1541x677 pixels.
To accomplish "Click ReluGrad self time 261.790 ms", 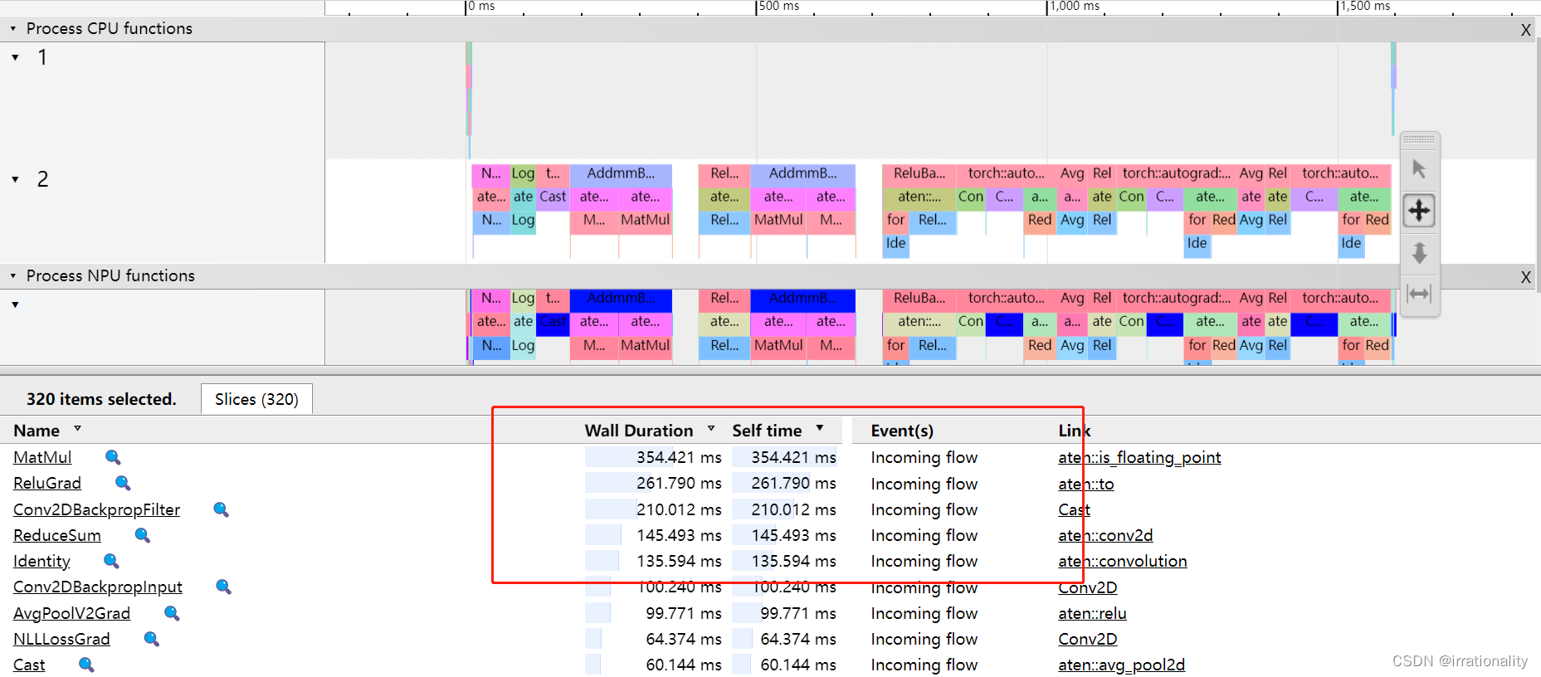I will pyautogui.click(x=793, y=483).
